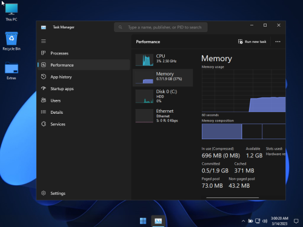Click the Ethernet title label text
This screenshot has height=227, width=303.
tap(165, 111)
